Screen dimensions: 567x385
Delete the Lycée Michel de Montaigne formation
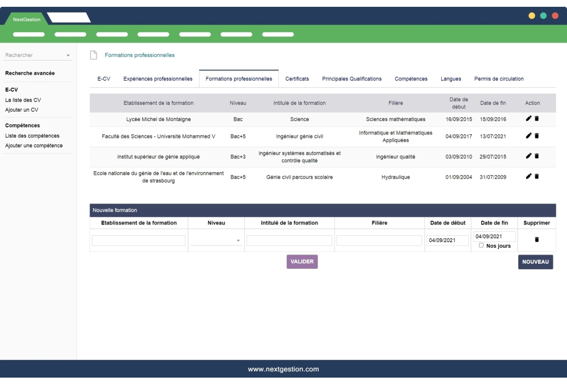tap(537, 119)
